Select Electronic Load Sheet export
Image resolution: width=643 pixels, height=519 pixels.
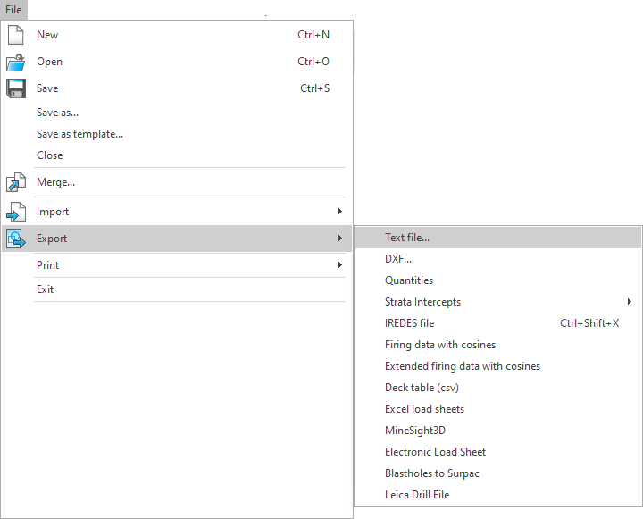497,452
